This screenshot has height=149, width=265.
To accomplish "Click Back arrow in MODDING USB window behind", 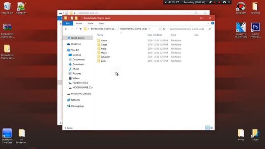I will coord(61,24).
